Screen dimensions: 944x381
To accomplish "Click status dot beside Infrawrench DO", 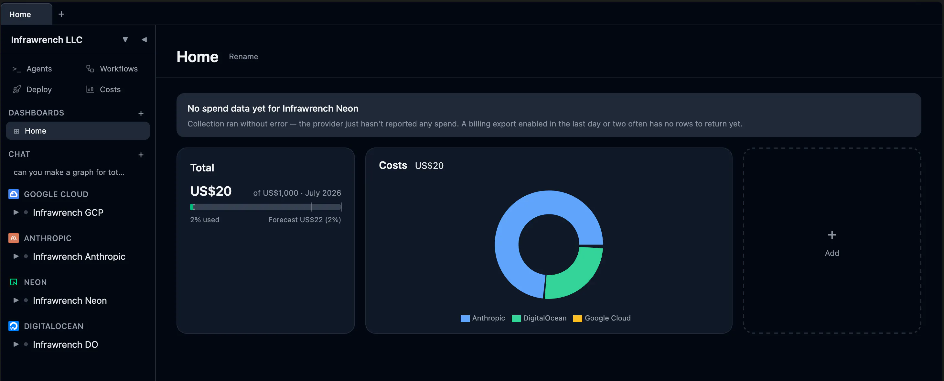I will click(26, 344).
